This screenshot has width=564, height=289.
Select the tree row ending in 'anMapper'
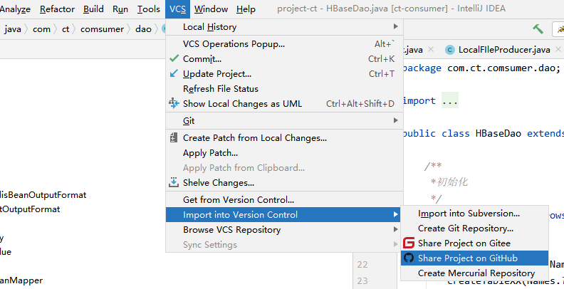coord(21,280)
